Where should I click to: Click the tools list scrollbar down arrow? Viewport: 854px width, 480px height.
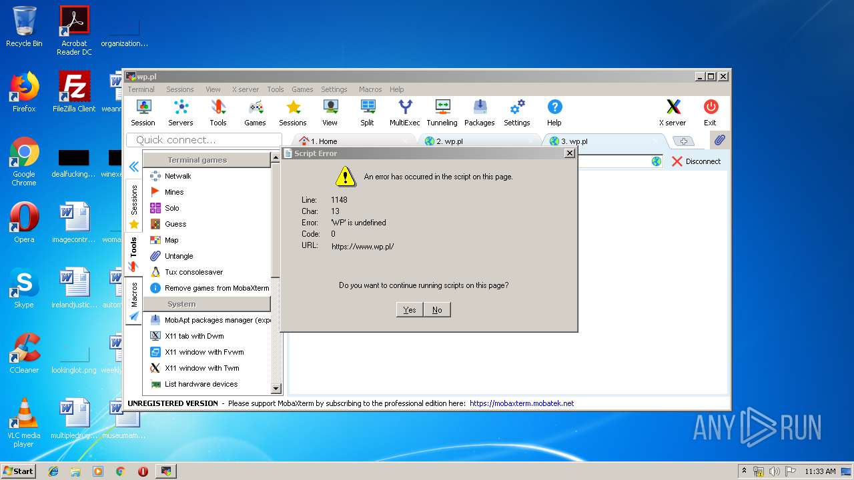(276, 389)
